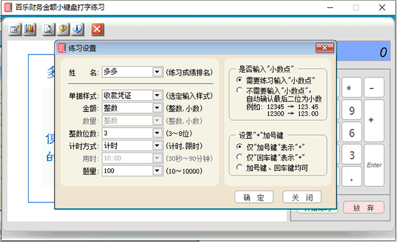Click the (10~10000) hint text
Viewport: 397px width, 242px height.
pyautogui.click(x=184, y=171)
